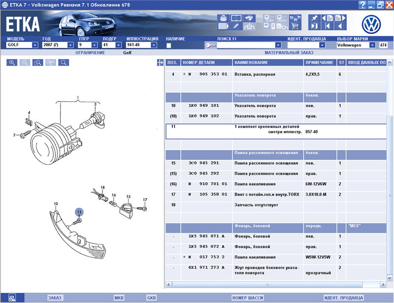Click callout 10 on the turn signal drawing

click(x=56, y=204)
